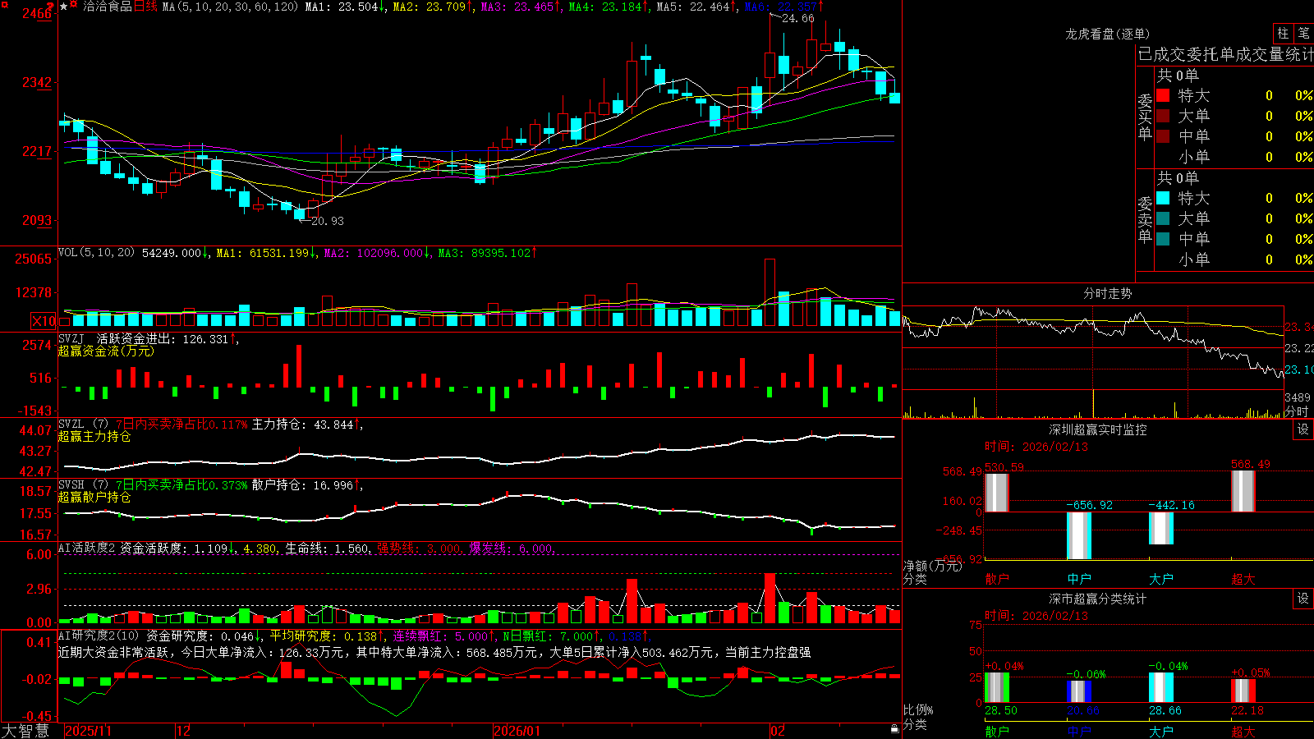Click the 委买单 section label
The width and height of the screenshot is (1314, 739).
(x=1145, y=117)
